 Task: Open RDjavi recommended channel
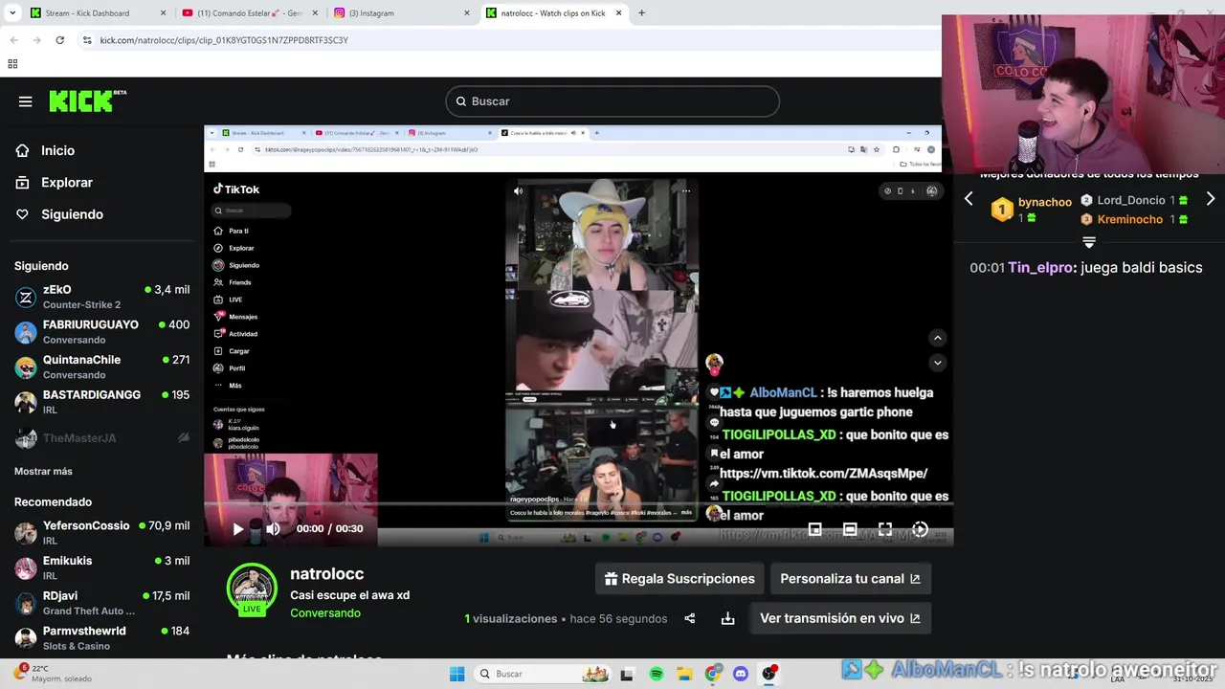[x=102, y=603]
